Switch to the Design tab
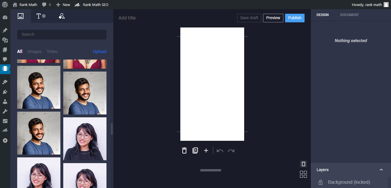 323,15
